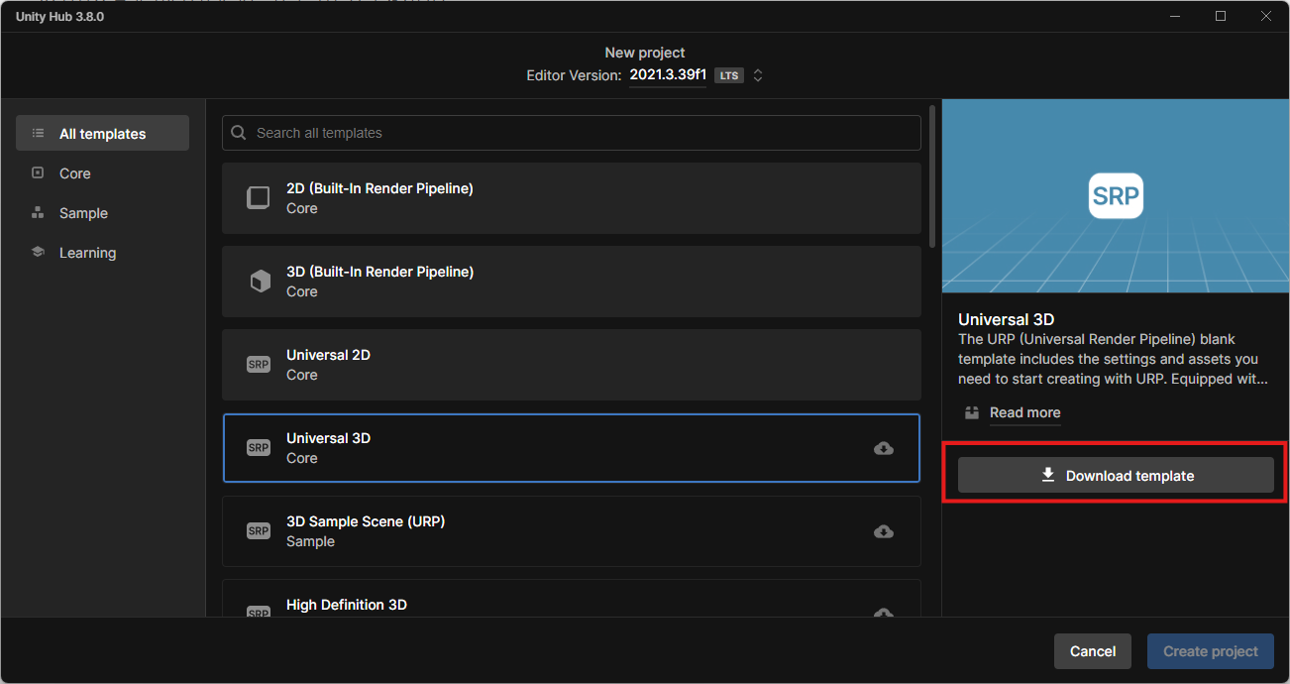The width and height of the screenshot is (1290, 684).
Task: Click the Create project button
Action: [x=1211, y=651]
